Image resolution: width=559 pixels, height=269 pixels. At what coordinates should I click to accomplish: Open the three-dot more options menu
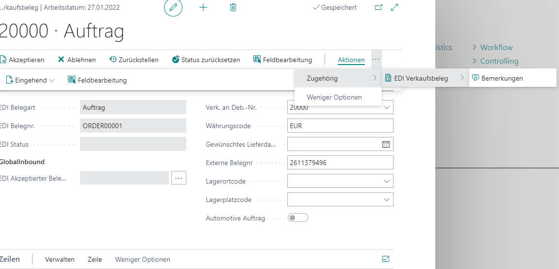tap(376, 59)
